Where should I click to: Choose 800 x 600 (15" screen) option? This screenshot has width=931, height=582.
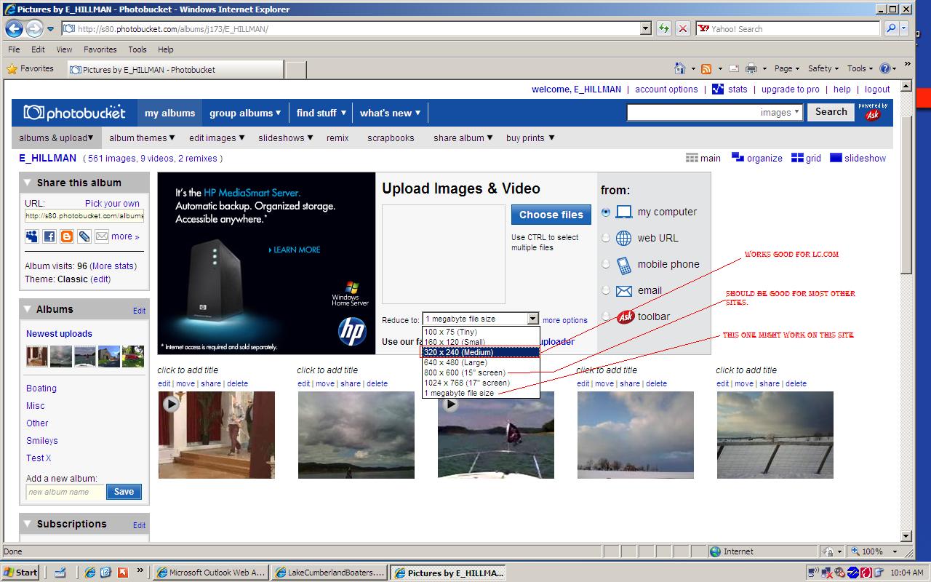tap(481, 372)
